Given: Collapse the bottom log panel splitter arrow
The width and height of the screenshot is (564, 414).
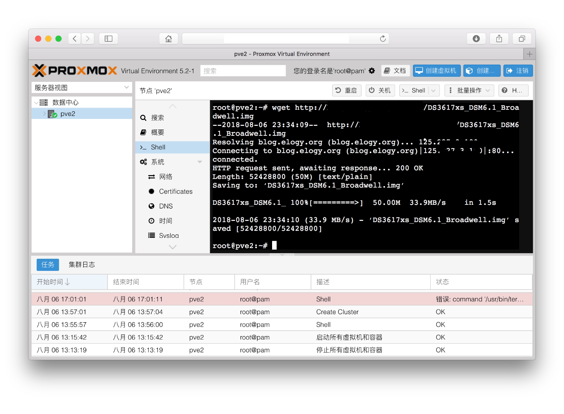Looking at the screenshot, I should pyautogui.click(x=282, y=254).
